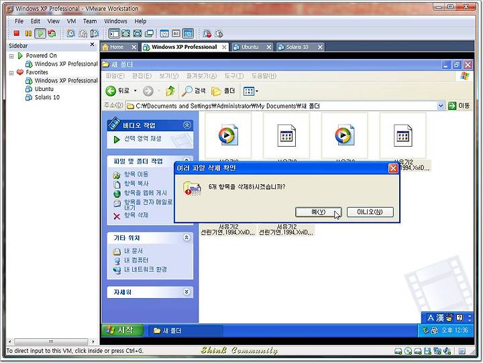
Task: Collapse the Favorites tree node
Action: click(x=11, y=73)
